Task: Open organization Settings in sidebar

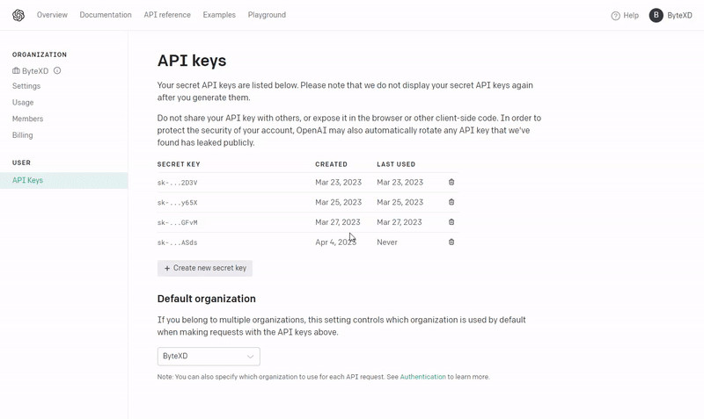Action: (x=26, y=86)
